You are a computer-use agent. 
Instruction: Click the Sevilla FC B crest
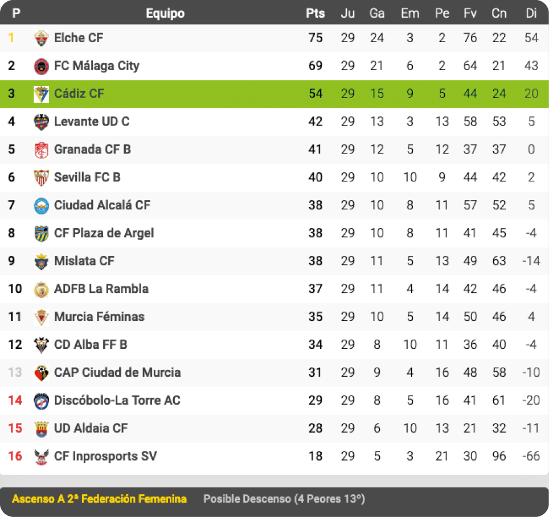pos(42,178)
